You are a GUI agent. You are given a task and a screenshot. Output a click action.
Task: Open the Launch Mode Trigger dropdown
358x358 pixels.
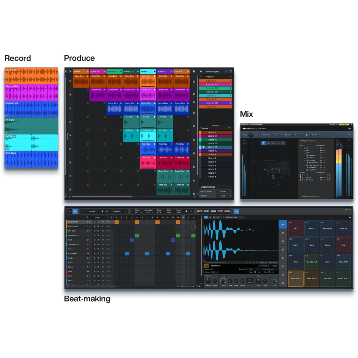pyautogui.click(x=224, y=191)
